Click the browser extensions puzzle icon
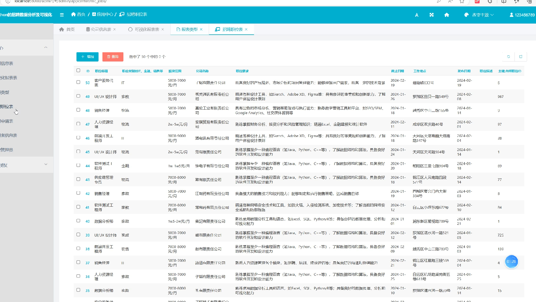This screenshot has height=302, width=536. (490, 1)
